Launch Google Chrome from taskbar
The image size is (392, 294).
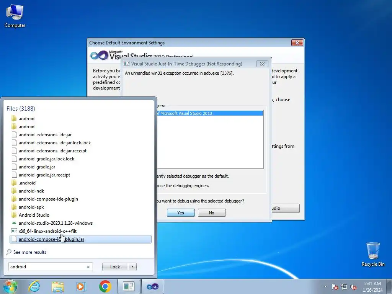pyautogui.click(x=105, y=286)
